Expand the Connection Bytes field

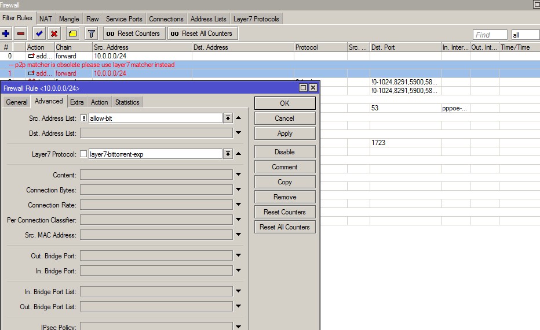pyautogui.click(x=239, y=190)
